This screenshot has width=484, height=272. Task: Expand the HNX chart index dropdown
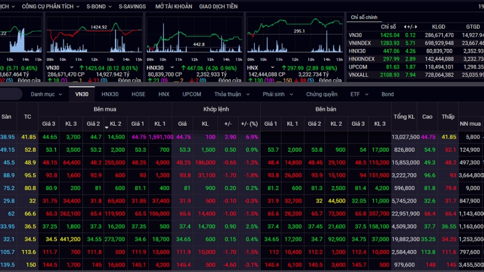pos(272,67)
